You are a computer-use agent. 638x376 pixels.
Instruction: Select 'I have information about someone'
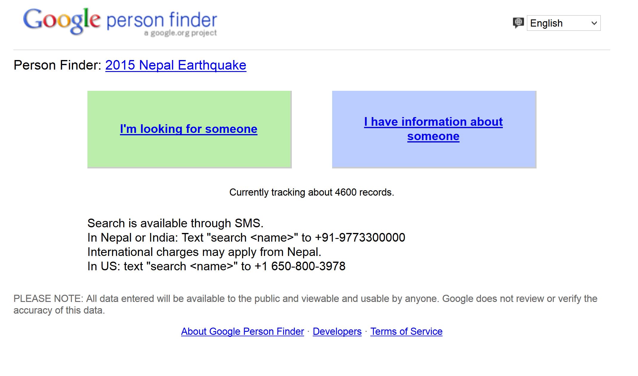[433, 129]
